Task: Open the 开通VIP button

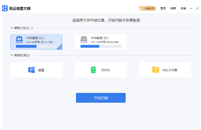Action: click(147, 8)
